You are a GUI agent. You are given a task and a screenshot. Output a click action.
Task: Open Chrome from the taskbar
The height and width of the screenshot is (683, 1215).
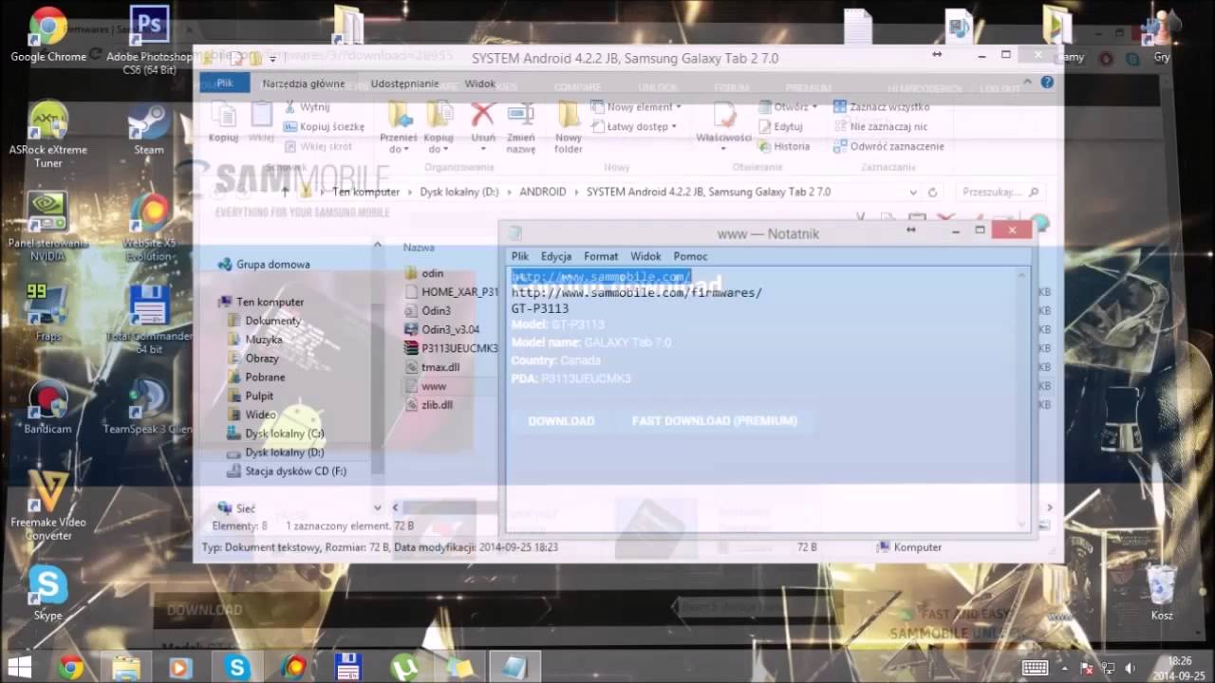pos(70,667)
